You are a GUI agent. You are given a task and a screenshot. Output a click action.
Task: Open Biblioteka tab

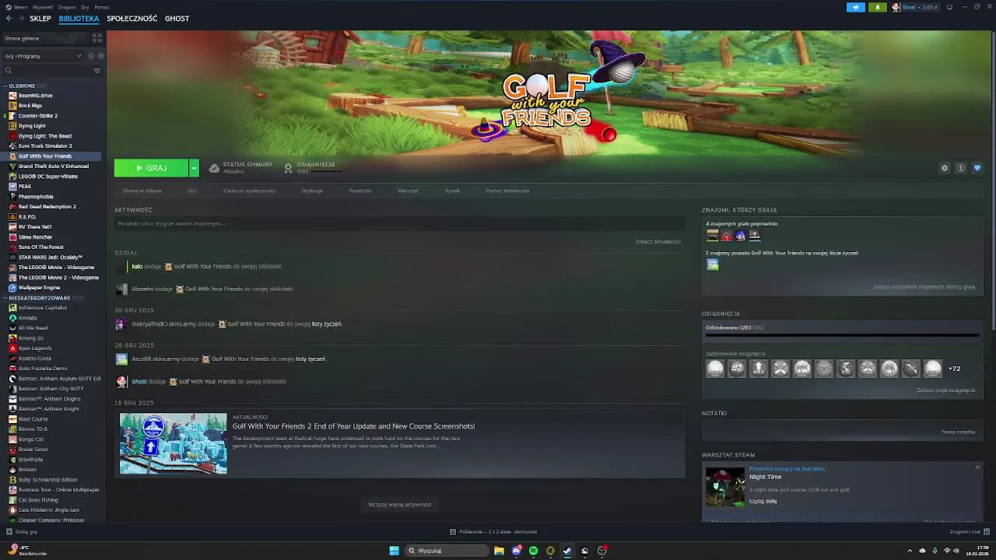coord(79,18)
